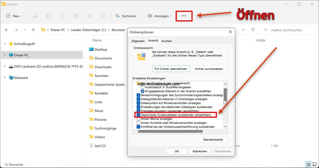
Task: Switch to the Ansicht tab
Action: point(153,40)
